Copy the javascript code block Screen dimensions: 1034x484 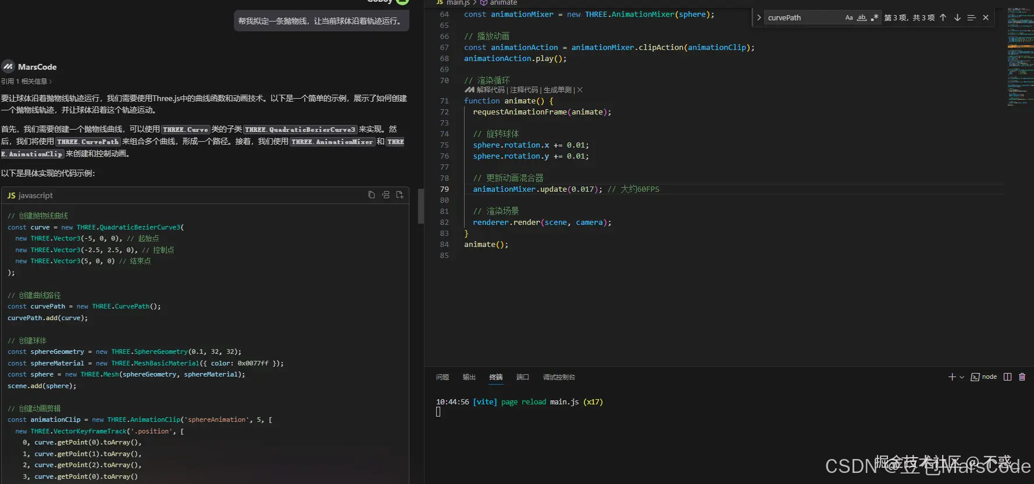click(x=371, y=195)
